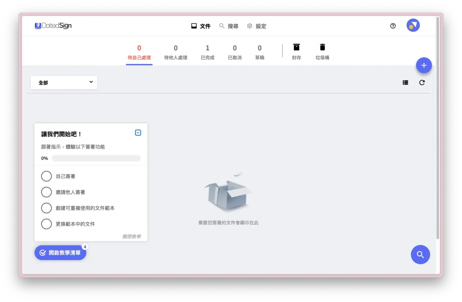
Task: Expand the 開啟教學清單 button
Action: click(x=60, y=253)
